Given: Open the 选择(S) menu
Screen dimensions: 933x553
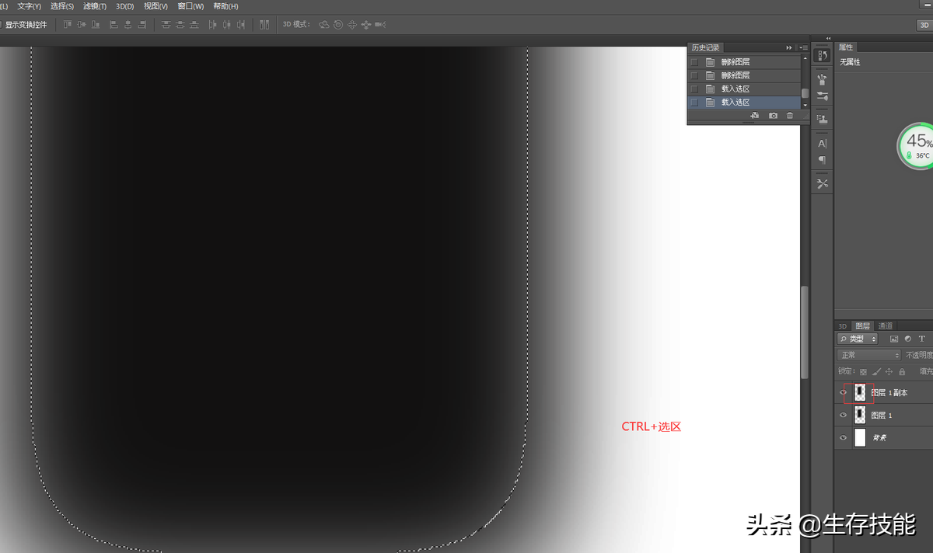Looking at the screenshot, I should (62, 6).
